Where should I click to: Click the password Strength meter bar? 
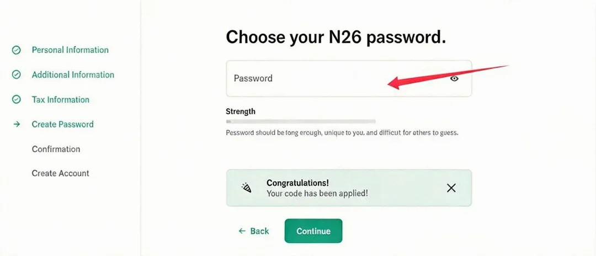point(301,121)
